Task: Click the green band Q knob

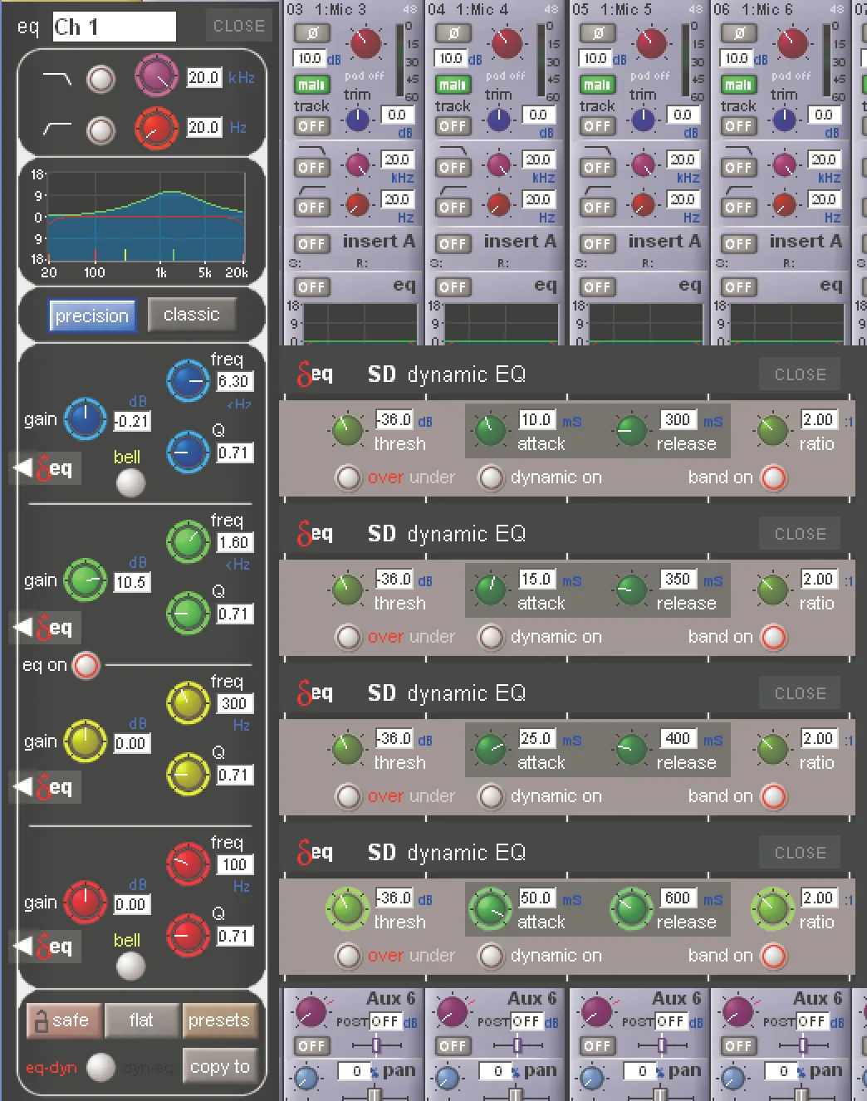Action: tap(189, 614)
